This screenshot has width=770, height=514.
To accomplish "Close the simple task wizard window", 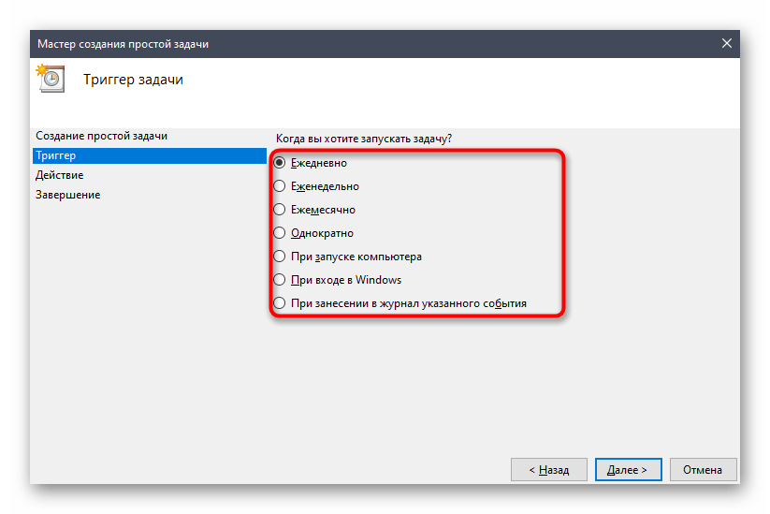I will point(727,43).
